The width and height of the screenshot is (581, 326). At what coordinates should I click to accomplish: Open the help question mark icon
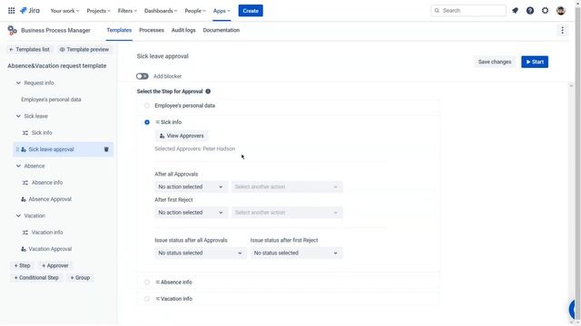[530, 11]
